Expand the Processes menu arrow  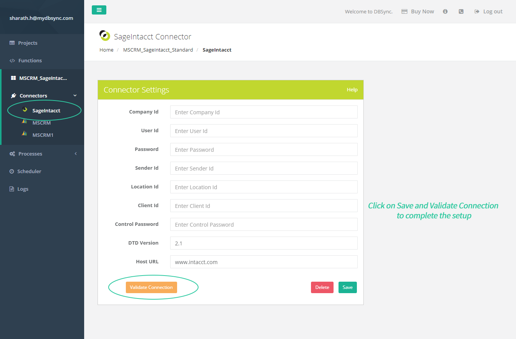coord(75,154)
